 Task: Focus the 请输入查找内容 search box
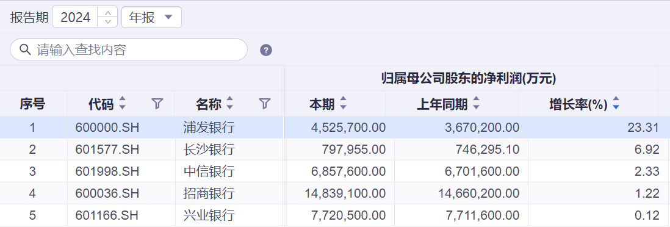coord(129,49)
